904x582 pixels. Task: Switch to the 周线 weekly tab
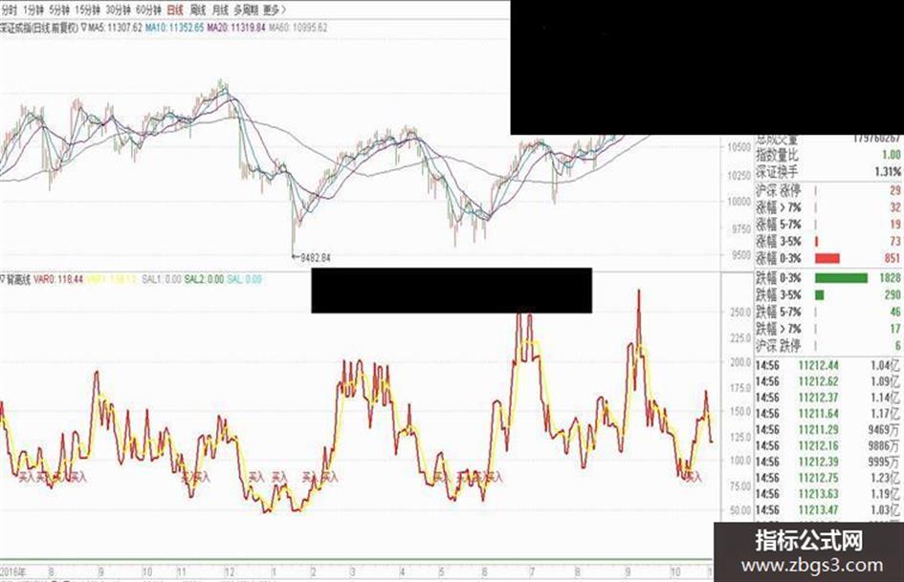click(x=198, y=10)
